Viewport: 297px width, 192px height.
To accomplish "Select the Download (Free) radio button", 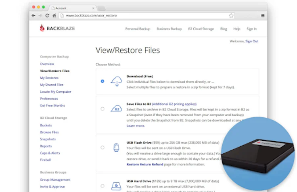I will [102, 81].
